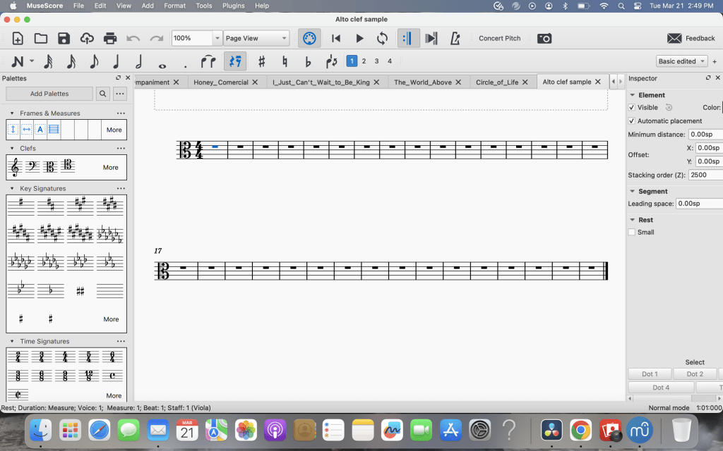Viewport: 723px width, 451px height.
Task: Click the flat accidental in note toolbar
Action: [x=308, y=61]
